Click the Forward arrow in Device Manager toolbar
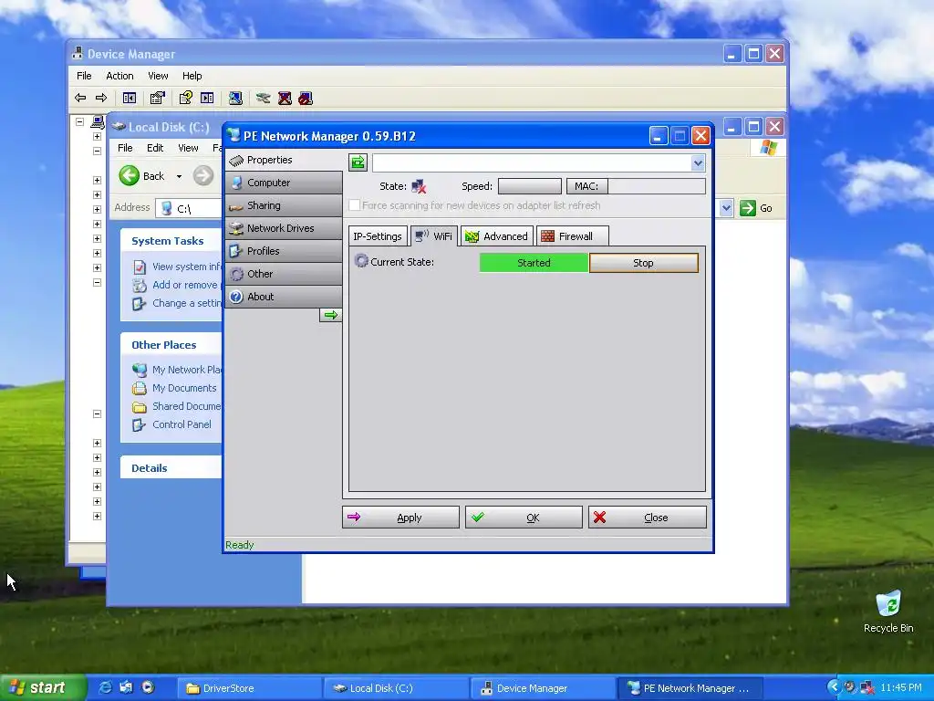This screenshot has width=934, height=701. point(101,98)
